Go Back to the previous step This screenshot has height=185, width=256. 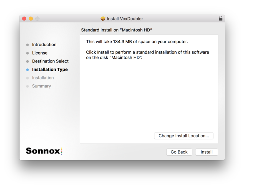[179, 152]
